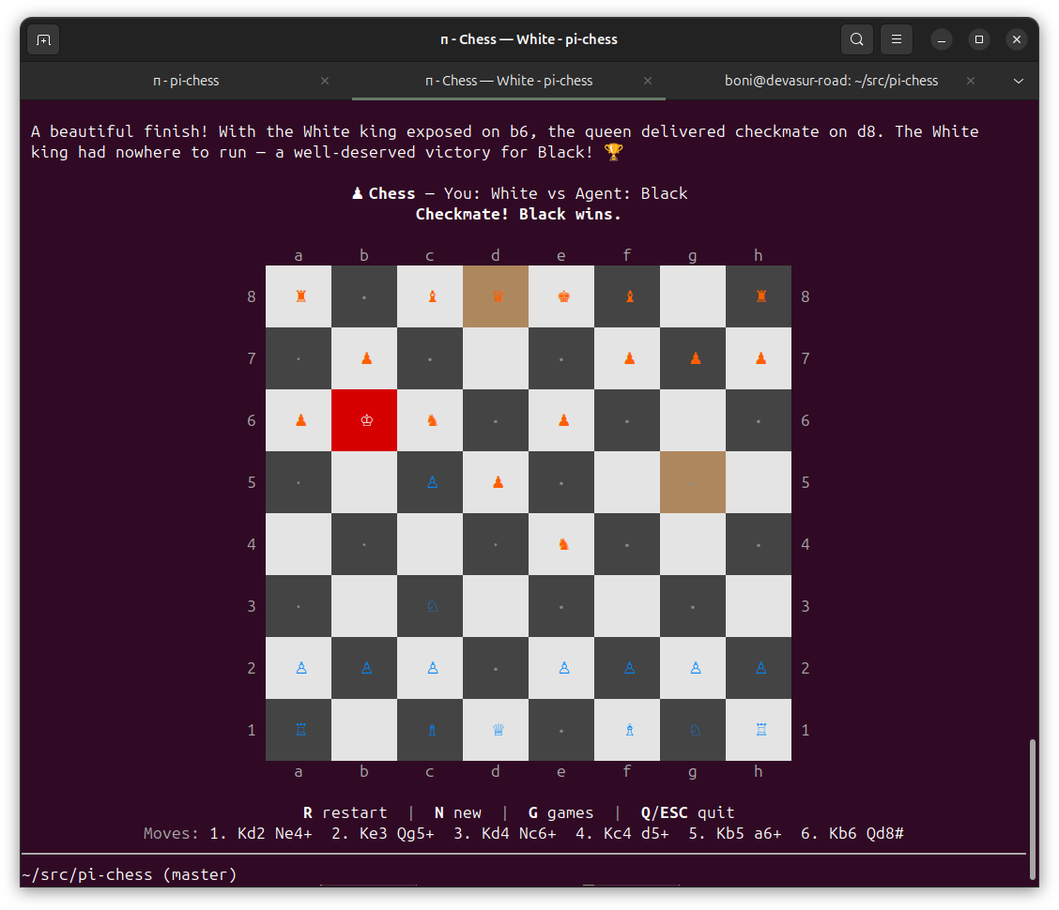This screenshot has width=1059, height=910.
Task: Close the boni@devasur-road tab
Action: 971,81
